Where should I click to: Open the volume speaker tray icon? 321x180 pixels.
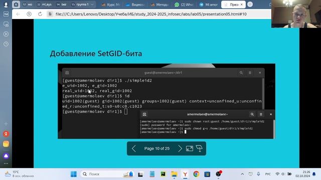click(283, 174)
